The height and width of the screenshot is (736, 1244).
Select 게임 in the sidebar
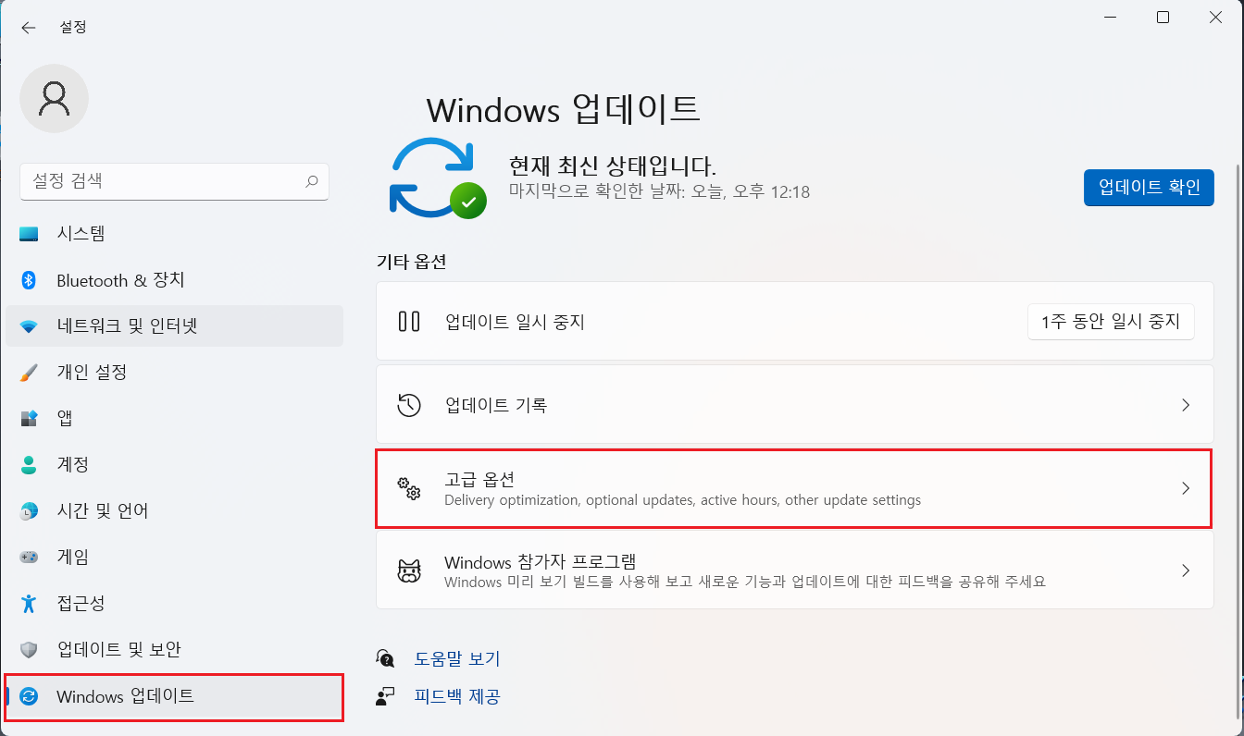(x=174, y=558)
